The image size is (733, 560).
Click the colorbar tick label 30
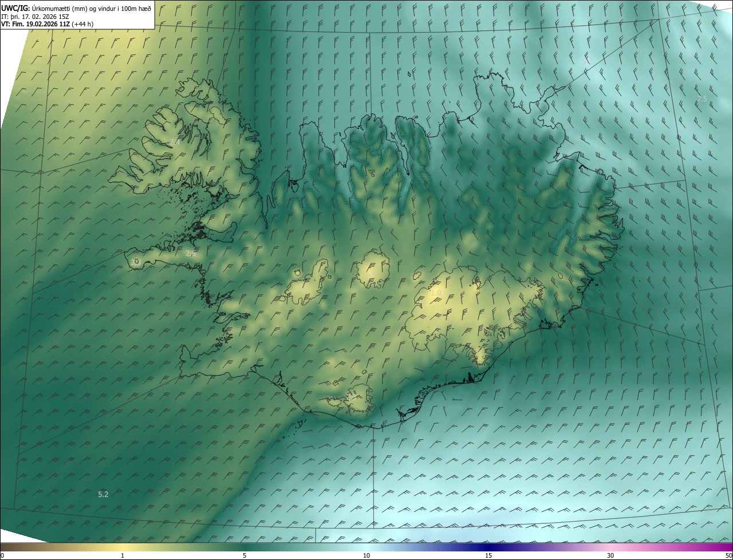pyautogui.click(x=610, y=555)
